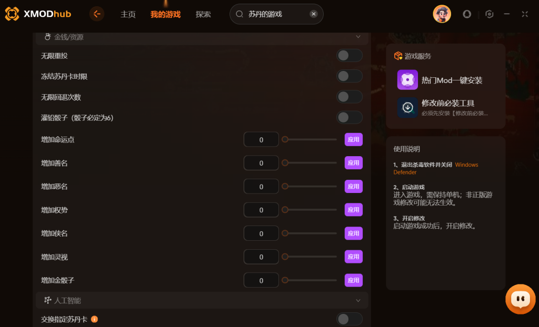The height and width of the screenshot is (327, 539).
Task: Click info icon beside 交换指定苏丹卡
Action: coord(94,319)
